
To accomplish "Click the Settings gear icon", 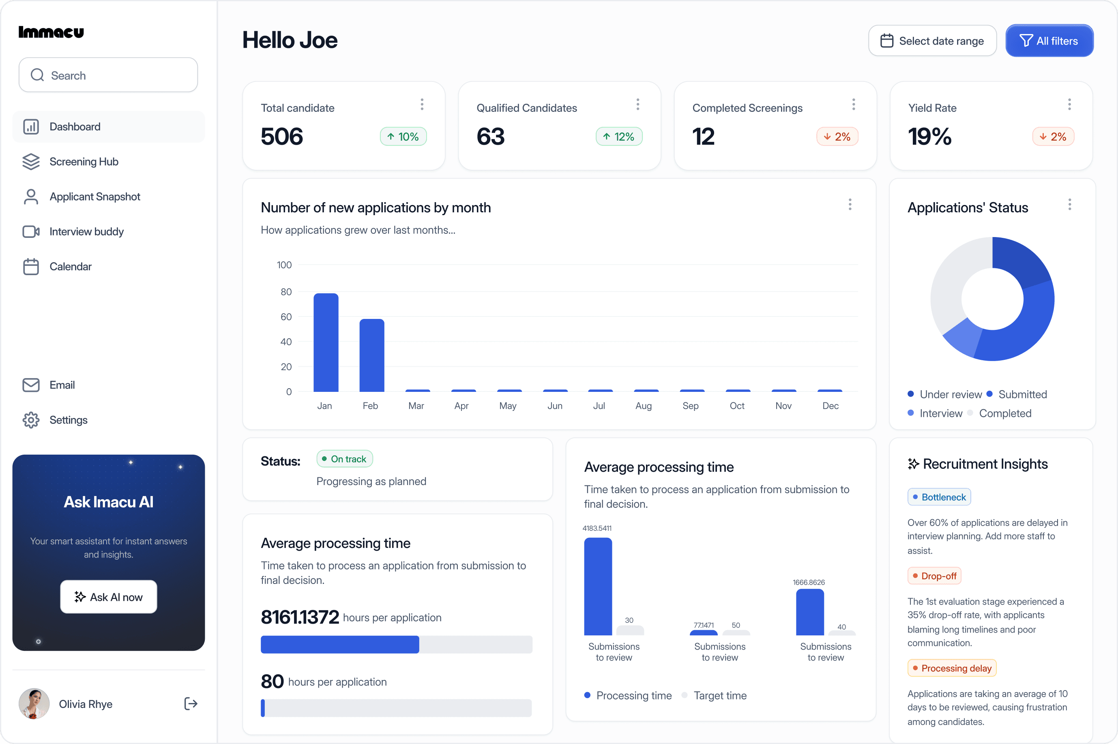I will (x=31, y=420).
